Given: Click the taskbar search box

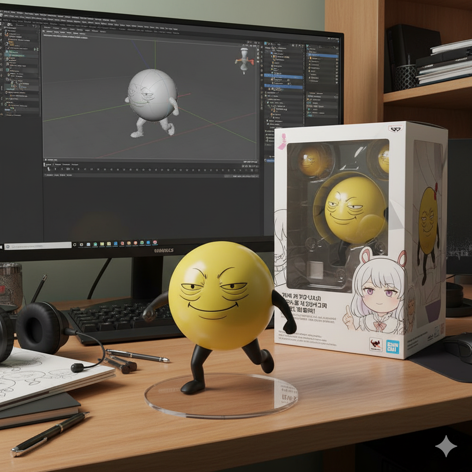Looking at the screenshot, I should 38,246.
